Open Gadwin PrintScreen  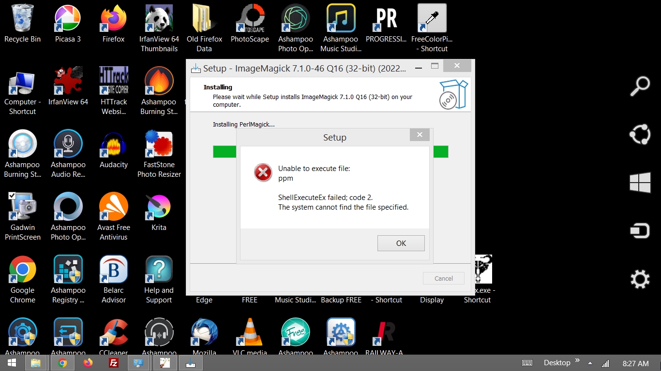(22, 207)
